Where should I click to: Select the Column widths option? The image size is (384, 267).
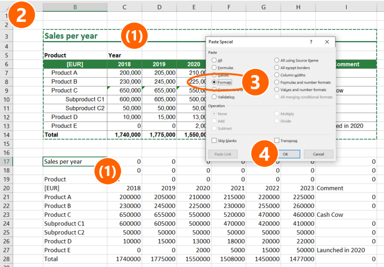click(x=276, y=75)
